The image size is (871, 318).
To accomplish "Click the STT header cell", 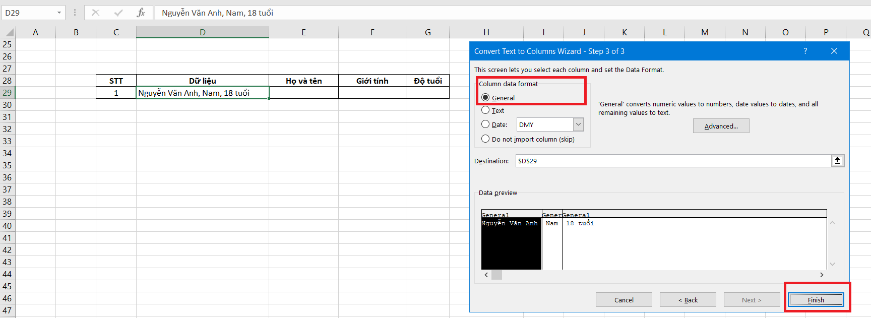I will (x=116, y=81).
